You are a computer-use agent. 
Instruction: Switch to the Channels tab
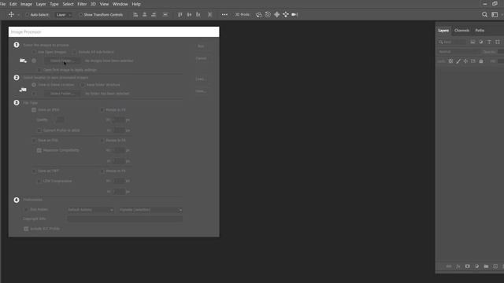[462, 31]
